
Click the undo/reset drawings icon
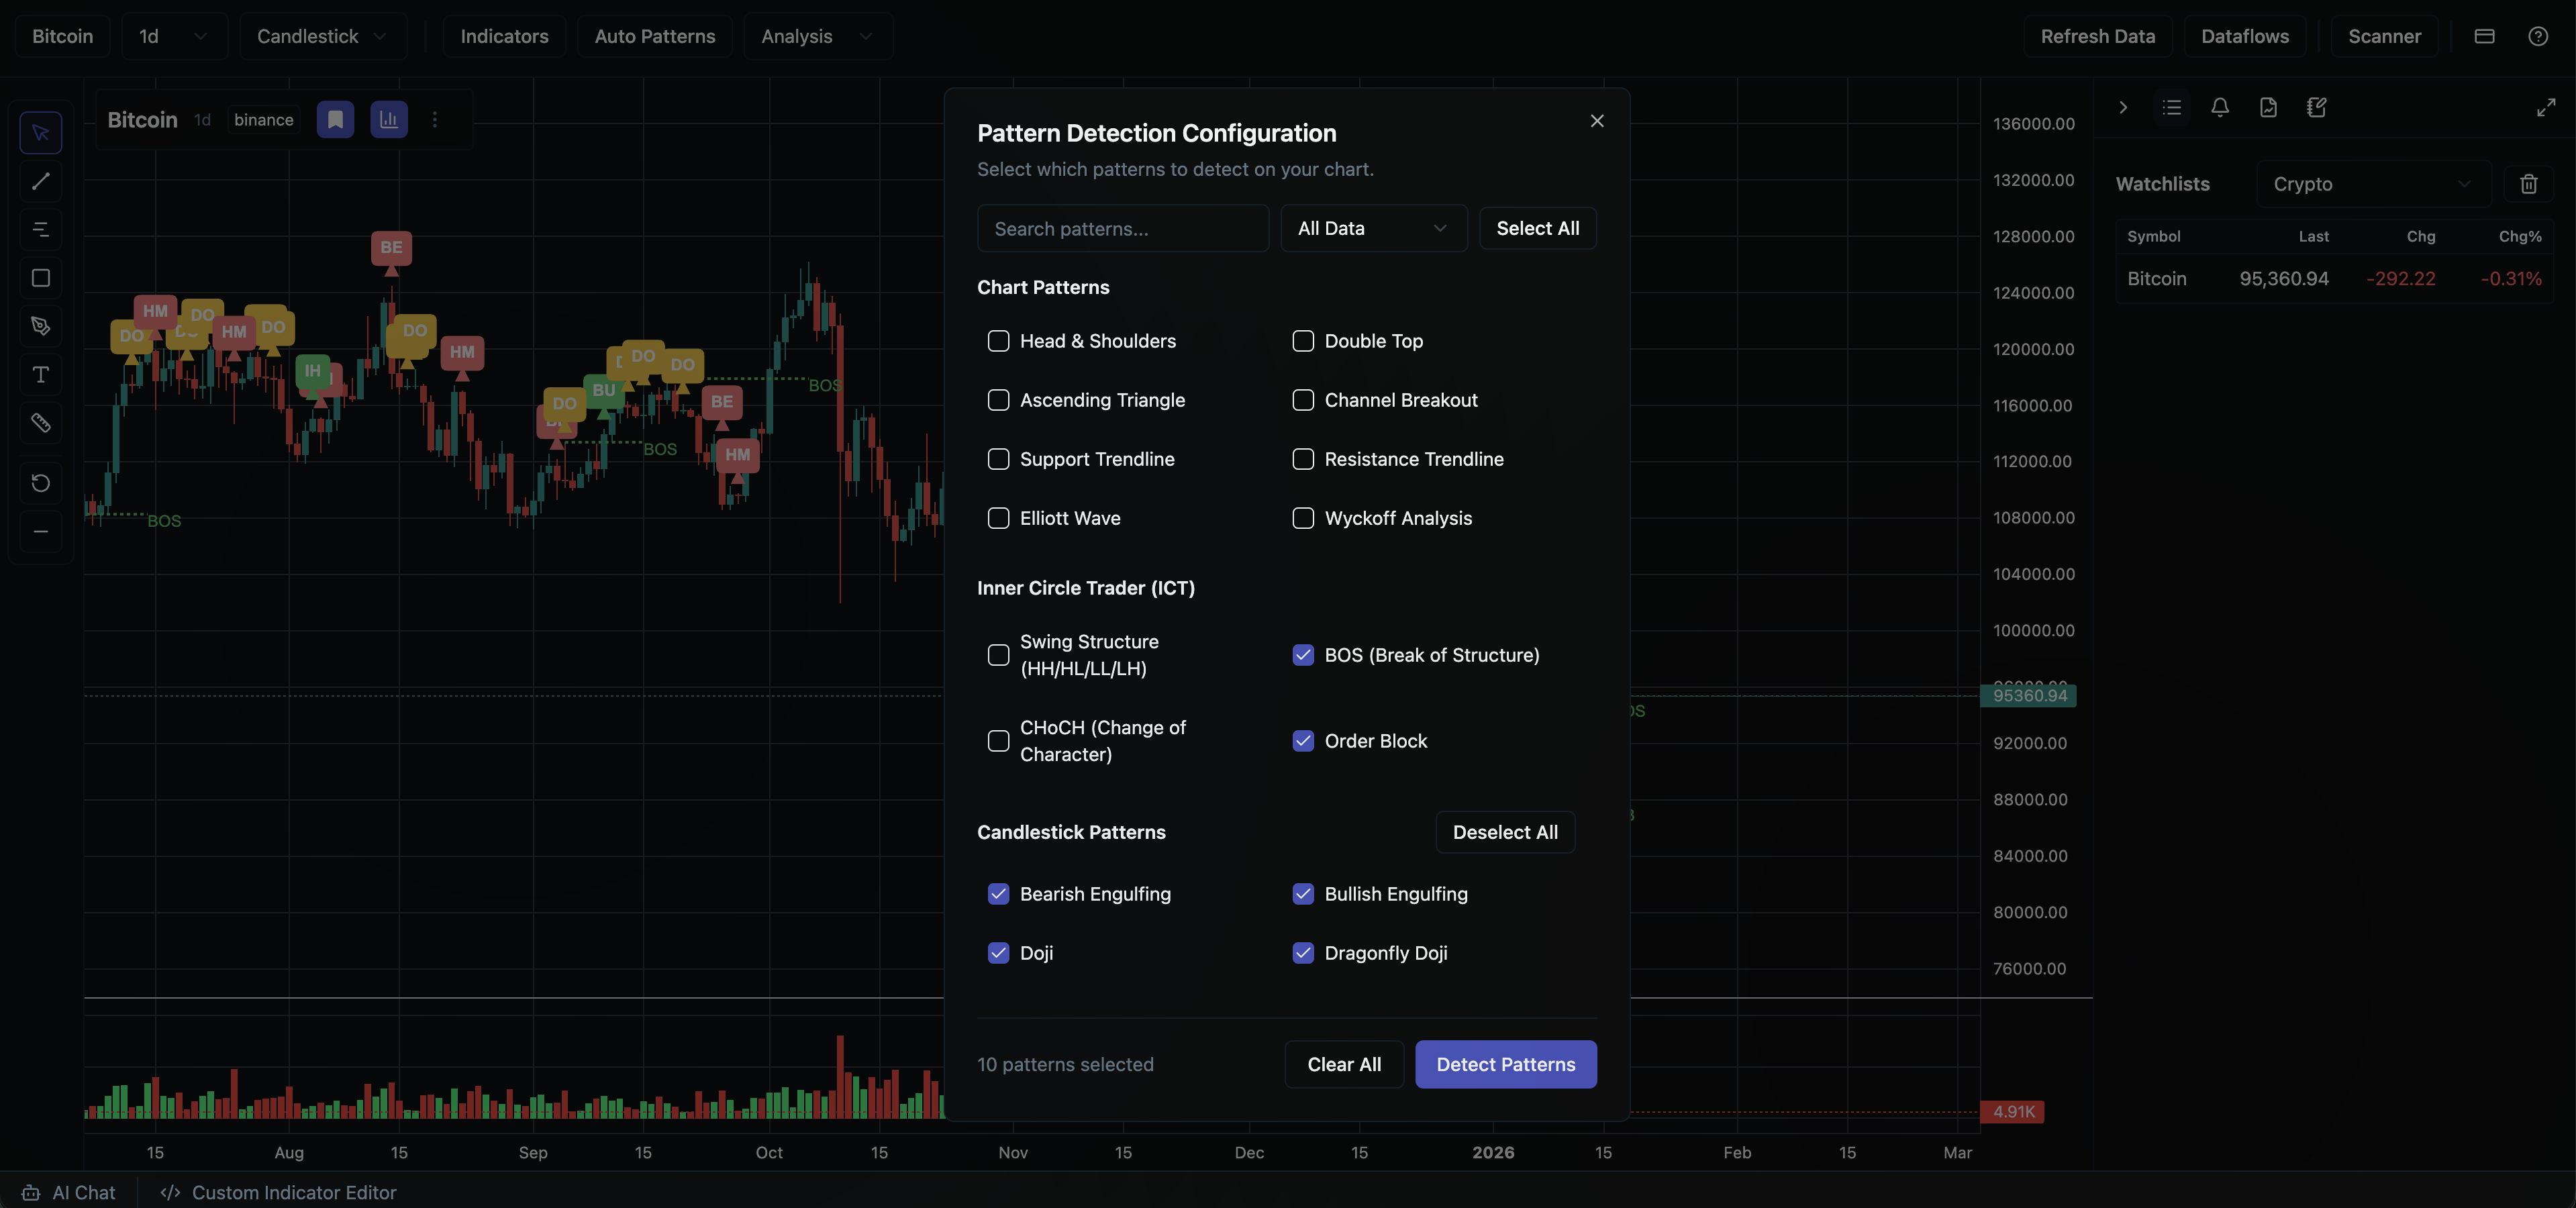[x=41, y=483]
